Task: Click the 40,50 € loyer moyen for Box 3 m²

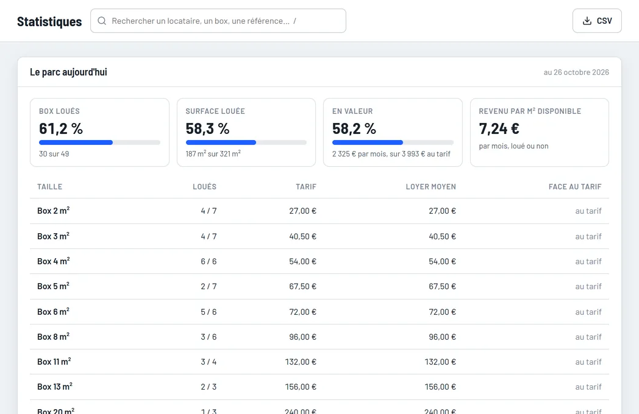Action: 442,236
